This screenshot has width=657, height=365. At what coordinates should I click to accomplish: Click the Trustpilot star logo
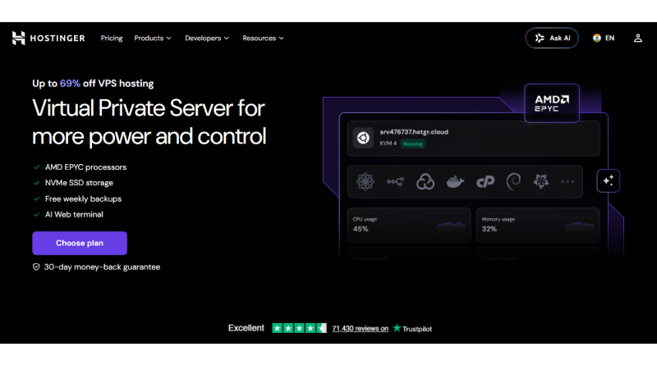397,328
